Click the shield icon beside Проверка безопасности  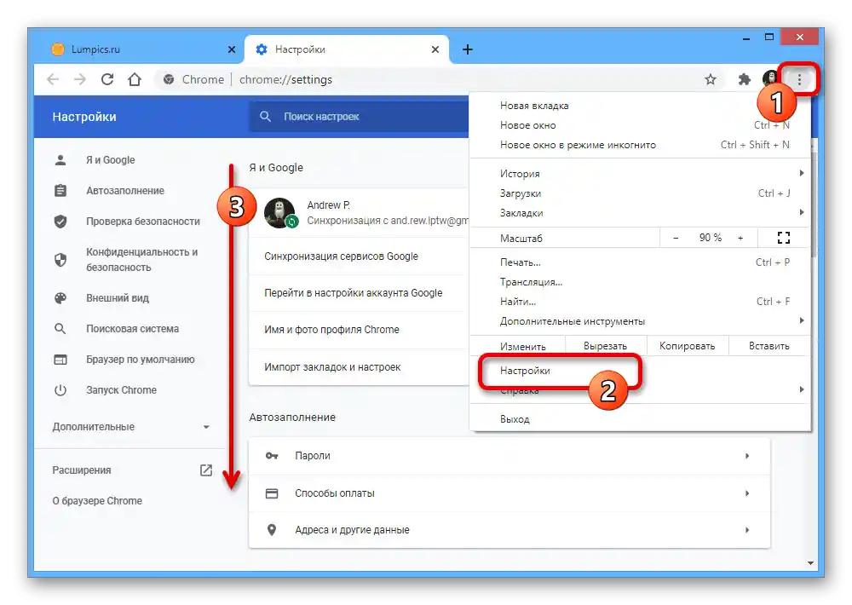point(60,222)
